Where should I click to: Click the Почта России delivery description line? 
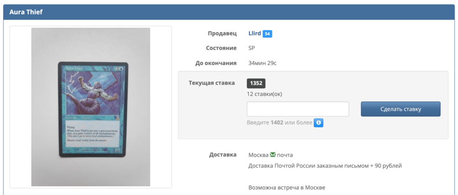(325, 166)
